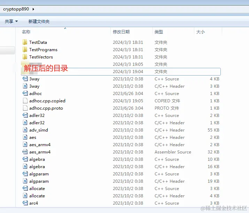Select the TestVectors folder name
The height and width of the screenshot is (213, 249).
click(41, 57)
